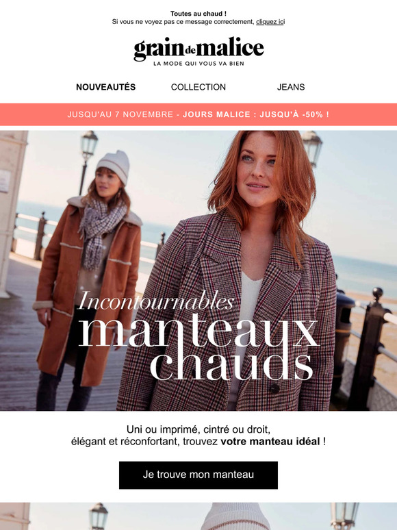Image resolution: width=397 pixels, height=530 pixels.
Task: Click the "cliquez ici" link
Action: tap(270, 22)
